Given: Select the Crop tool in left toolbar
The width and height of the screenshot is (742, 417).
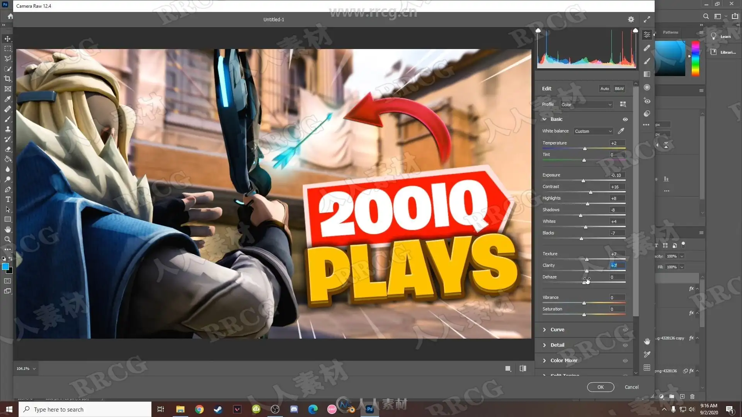Looking at the screenshot, I should [x=8, y=79].
